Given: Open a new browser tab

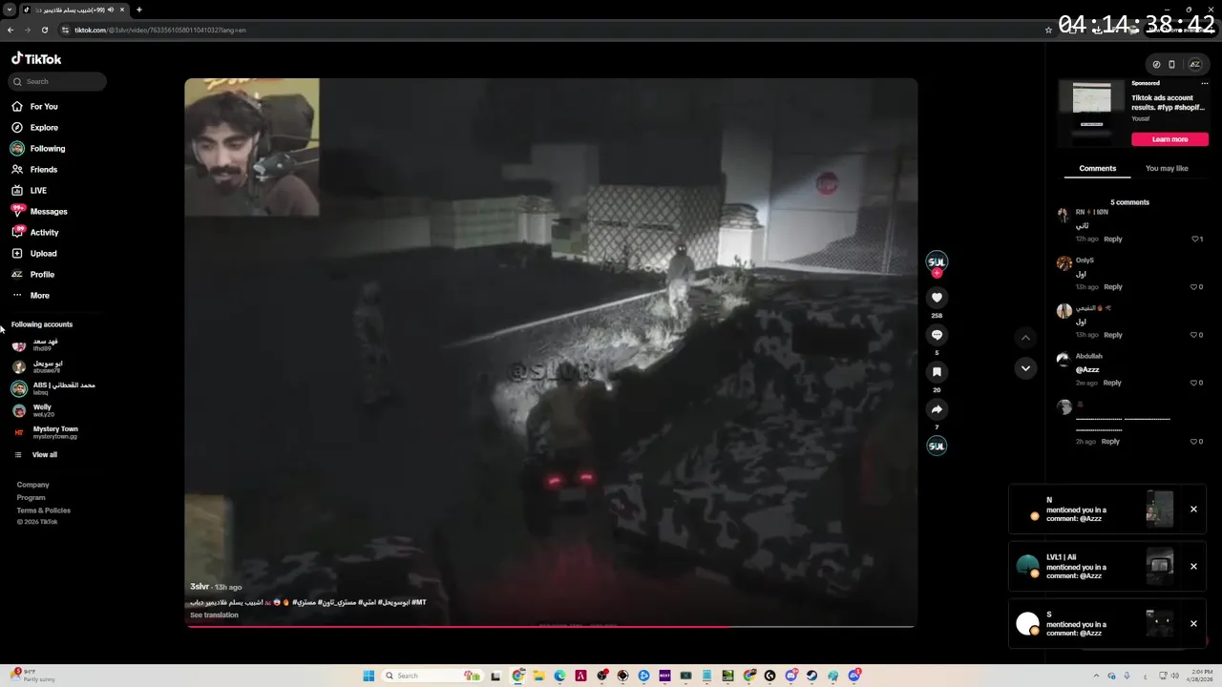Looking at the screenshot, I should click(139, 10).
